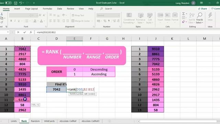
Task: Click the Cut scissors icon
Action: point(2,14)
